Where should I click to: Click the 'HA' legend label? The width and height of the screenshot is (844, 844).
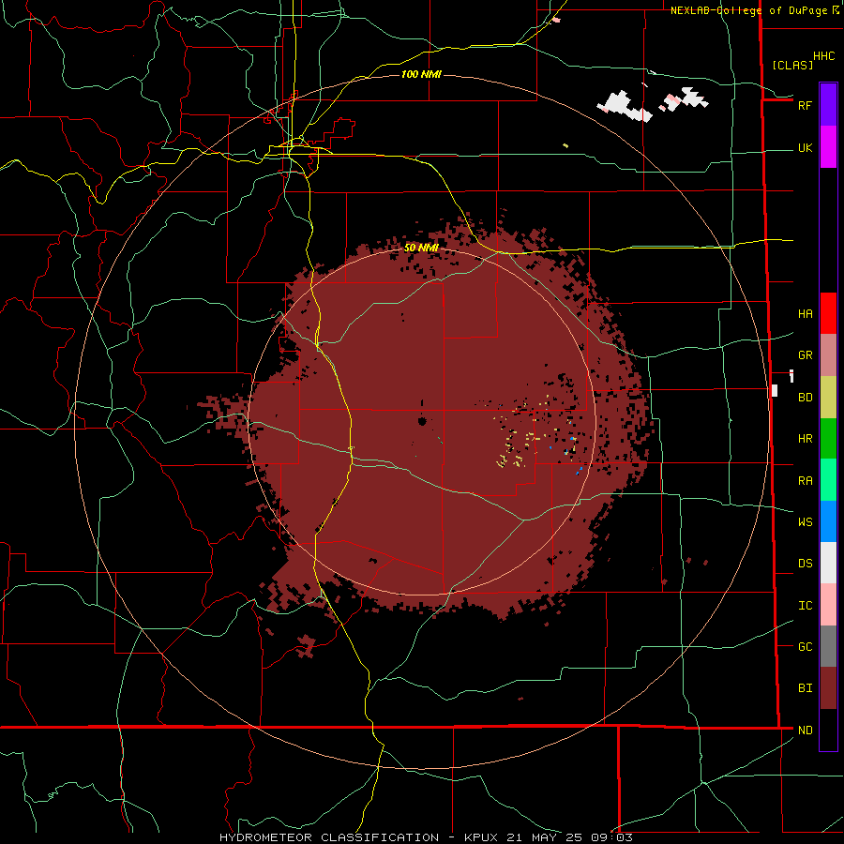(805, 314)
